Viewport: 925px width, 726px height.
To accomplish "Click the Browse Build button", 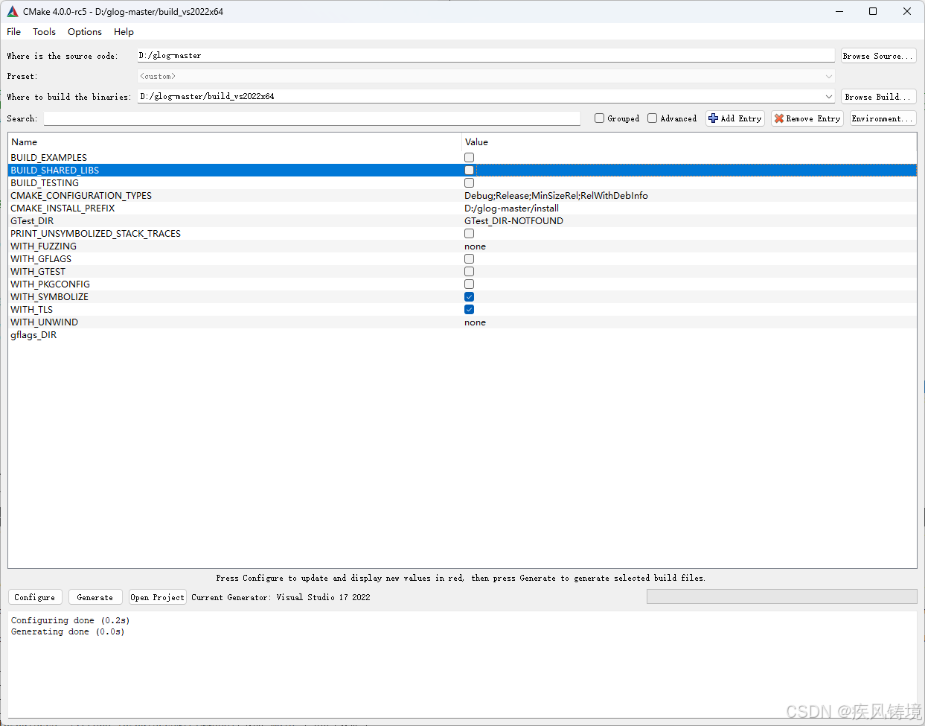I will pyautogui.click(x=878, y=97).
